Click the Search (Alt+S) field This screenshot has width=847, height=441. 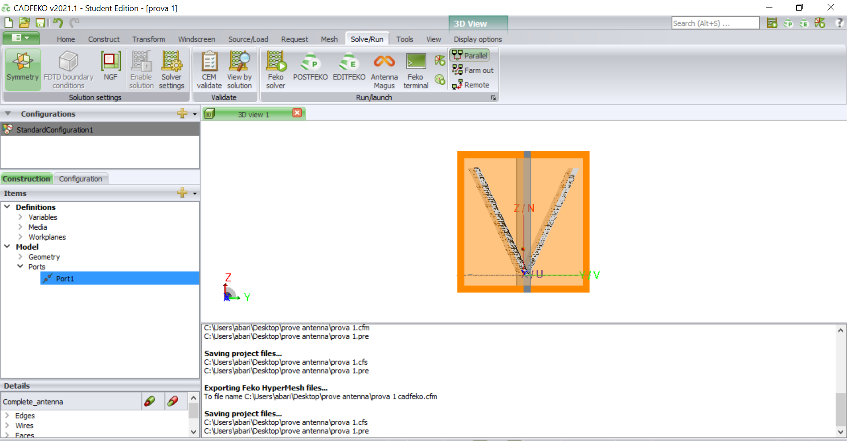715,23
